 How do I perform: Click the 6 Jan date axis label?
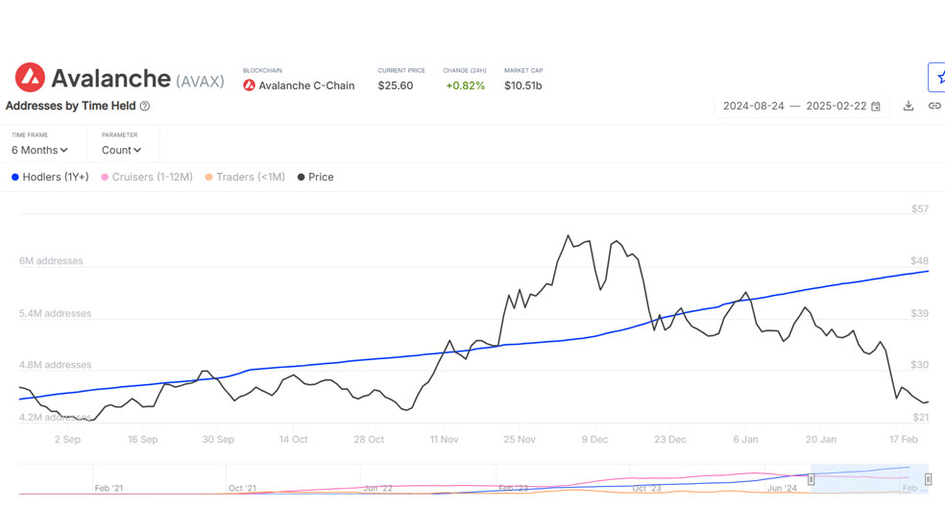click(745, 440)
